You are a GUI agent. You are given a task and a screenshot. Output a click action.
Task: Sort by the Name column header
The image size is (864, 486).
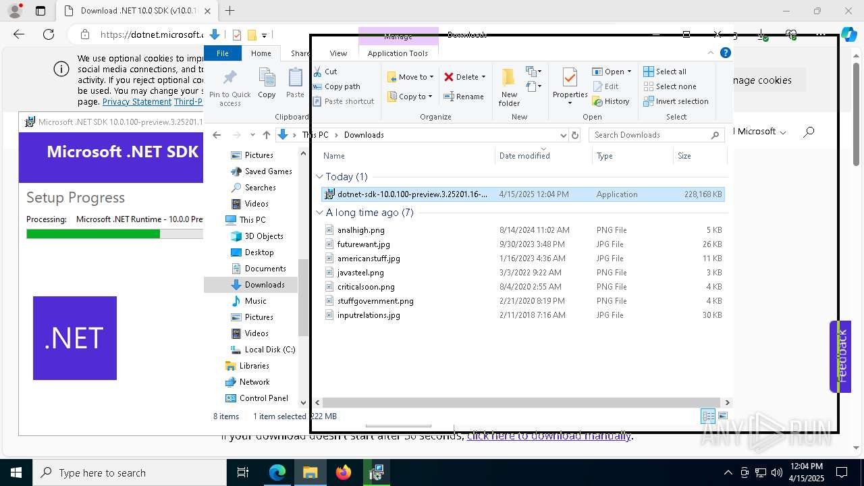[407, 156]
